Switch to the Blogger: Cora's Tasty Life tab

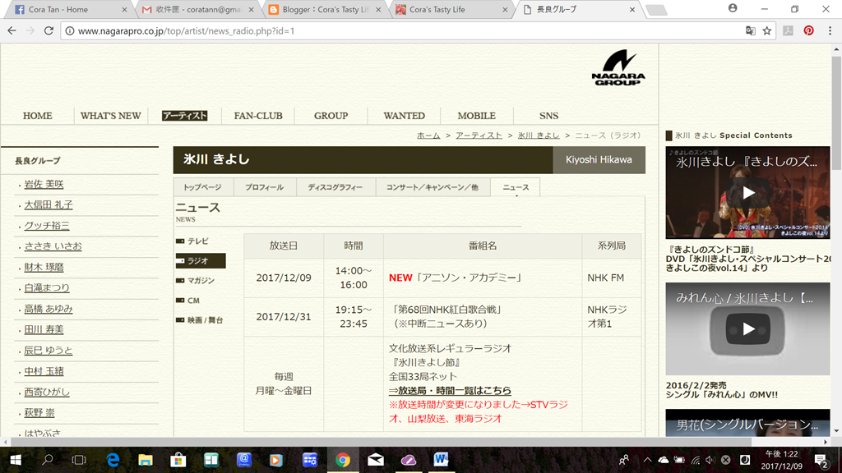[x=325, y=10]
